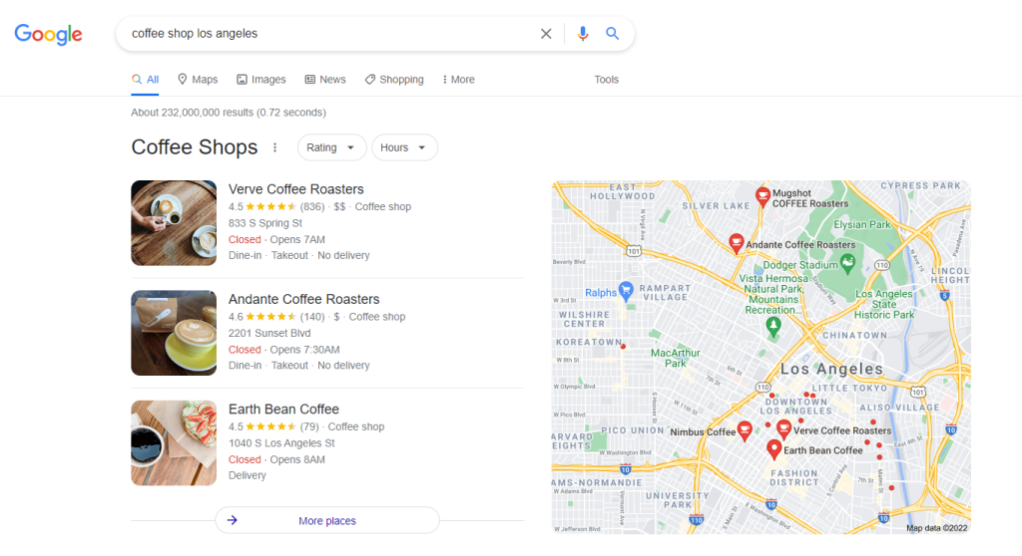Click the About 232,000,000 results text
Screen dimensions: 1022x556
click(x=229, y=113)
